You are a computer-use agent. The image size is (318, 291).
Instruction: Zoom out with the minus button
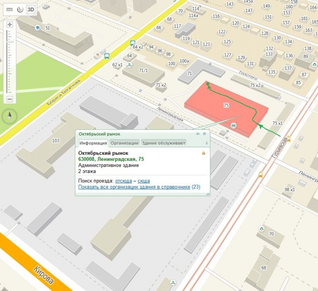pos(10,99)
